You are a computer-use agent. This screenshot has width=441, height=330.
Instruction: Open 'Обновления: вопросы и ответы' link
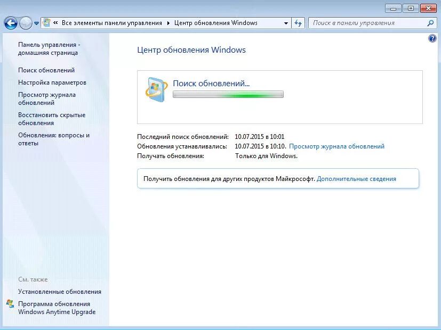click(x=54, y=139)
